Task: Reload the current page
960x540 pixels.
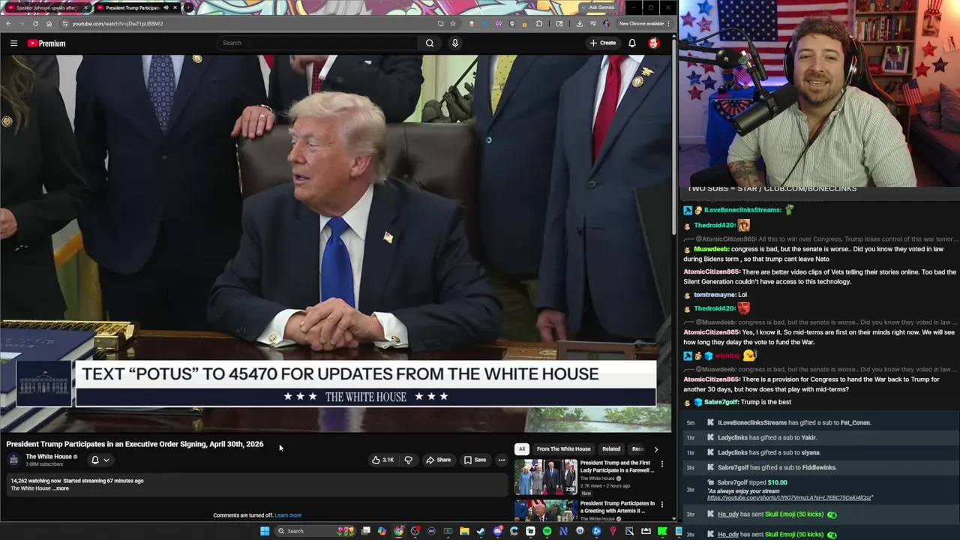Action: [35, 23]
